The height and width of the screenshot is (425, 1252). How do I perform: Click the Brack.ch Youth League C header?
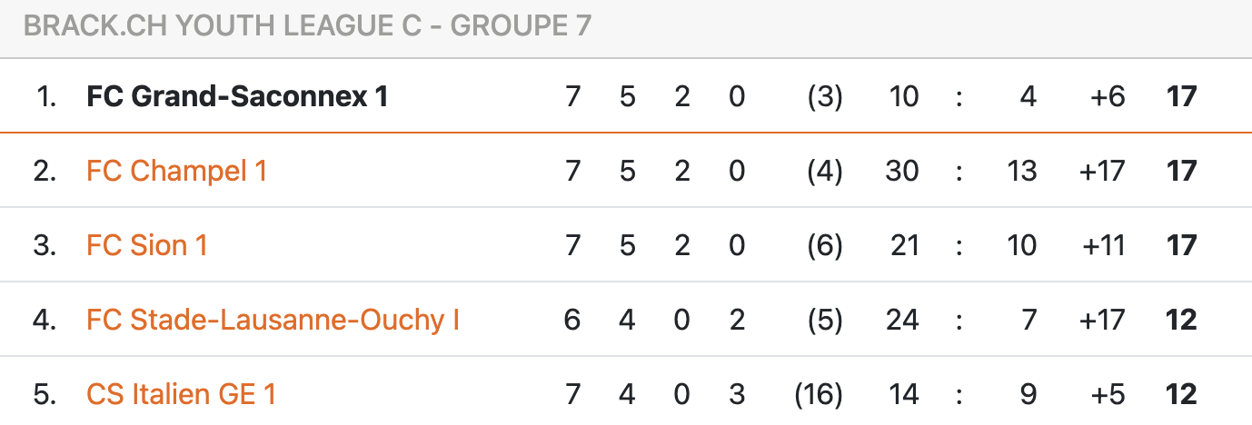point(307,26)
